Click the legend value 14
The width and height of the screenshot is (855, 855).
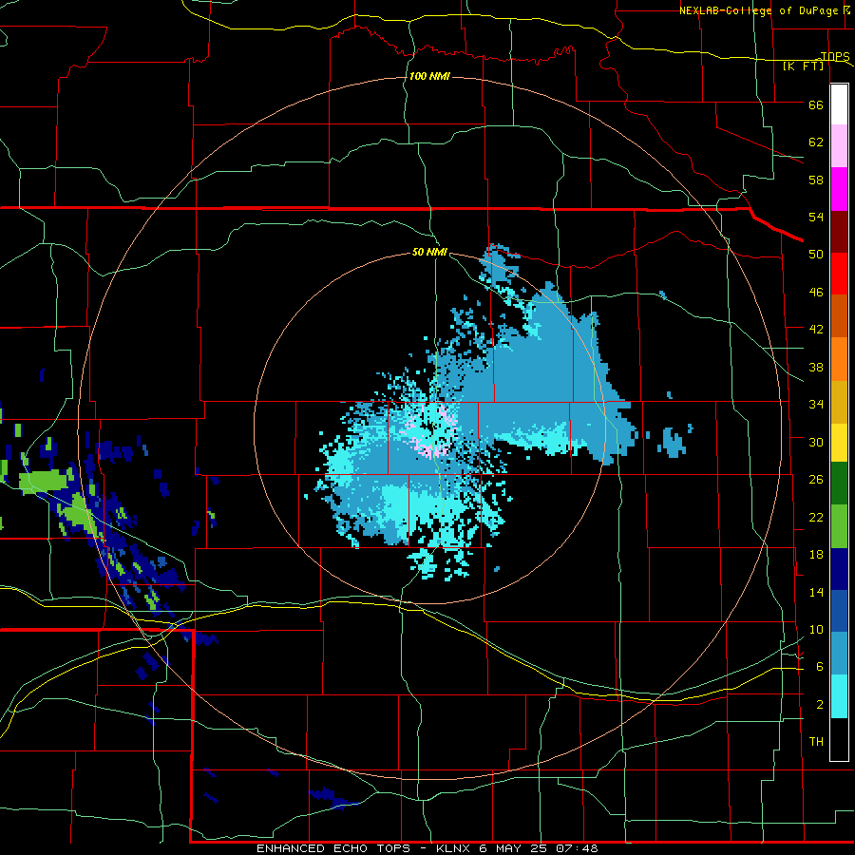pos(816,592)
